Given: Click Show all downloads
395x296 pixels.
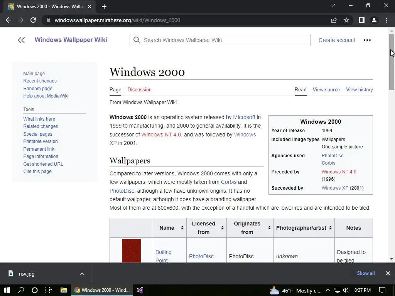Looking at the screenshot, I should point(366,273).
